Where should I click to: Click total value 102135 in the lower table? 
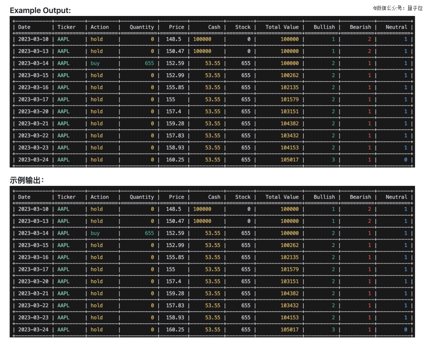point(289,257)
